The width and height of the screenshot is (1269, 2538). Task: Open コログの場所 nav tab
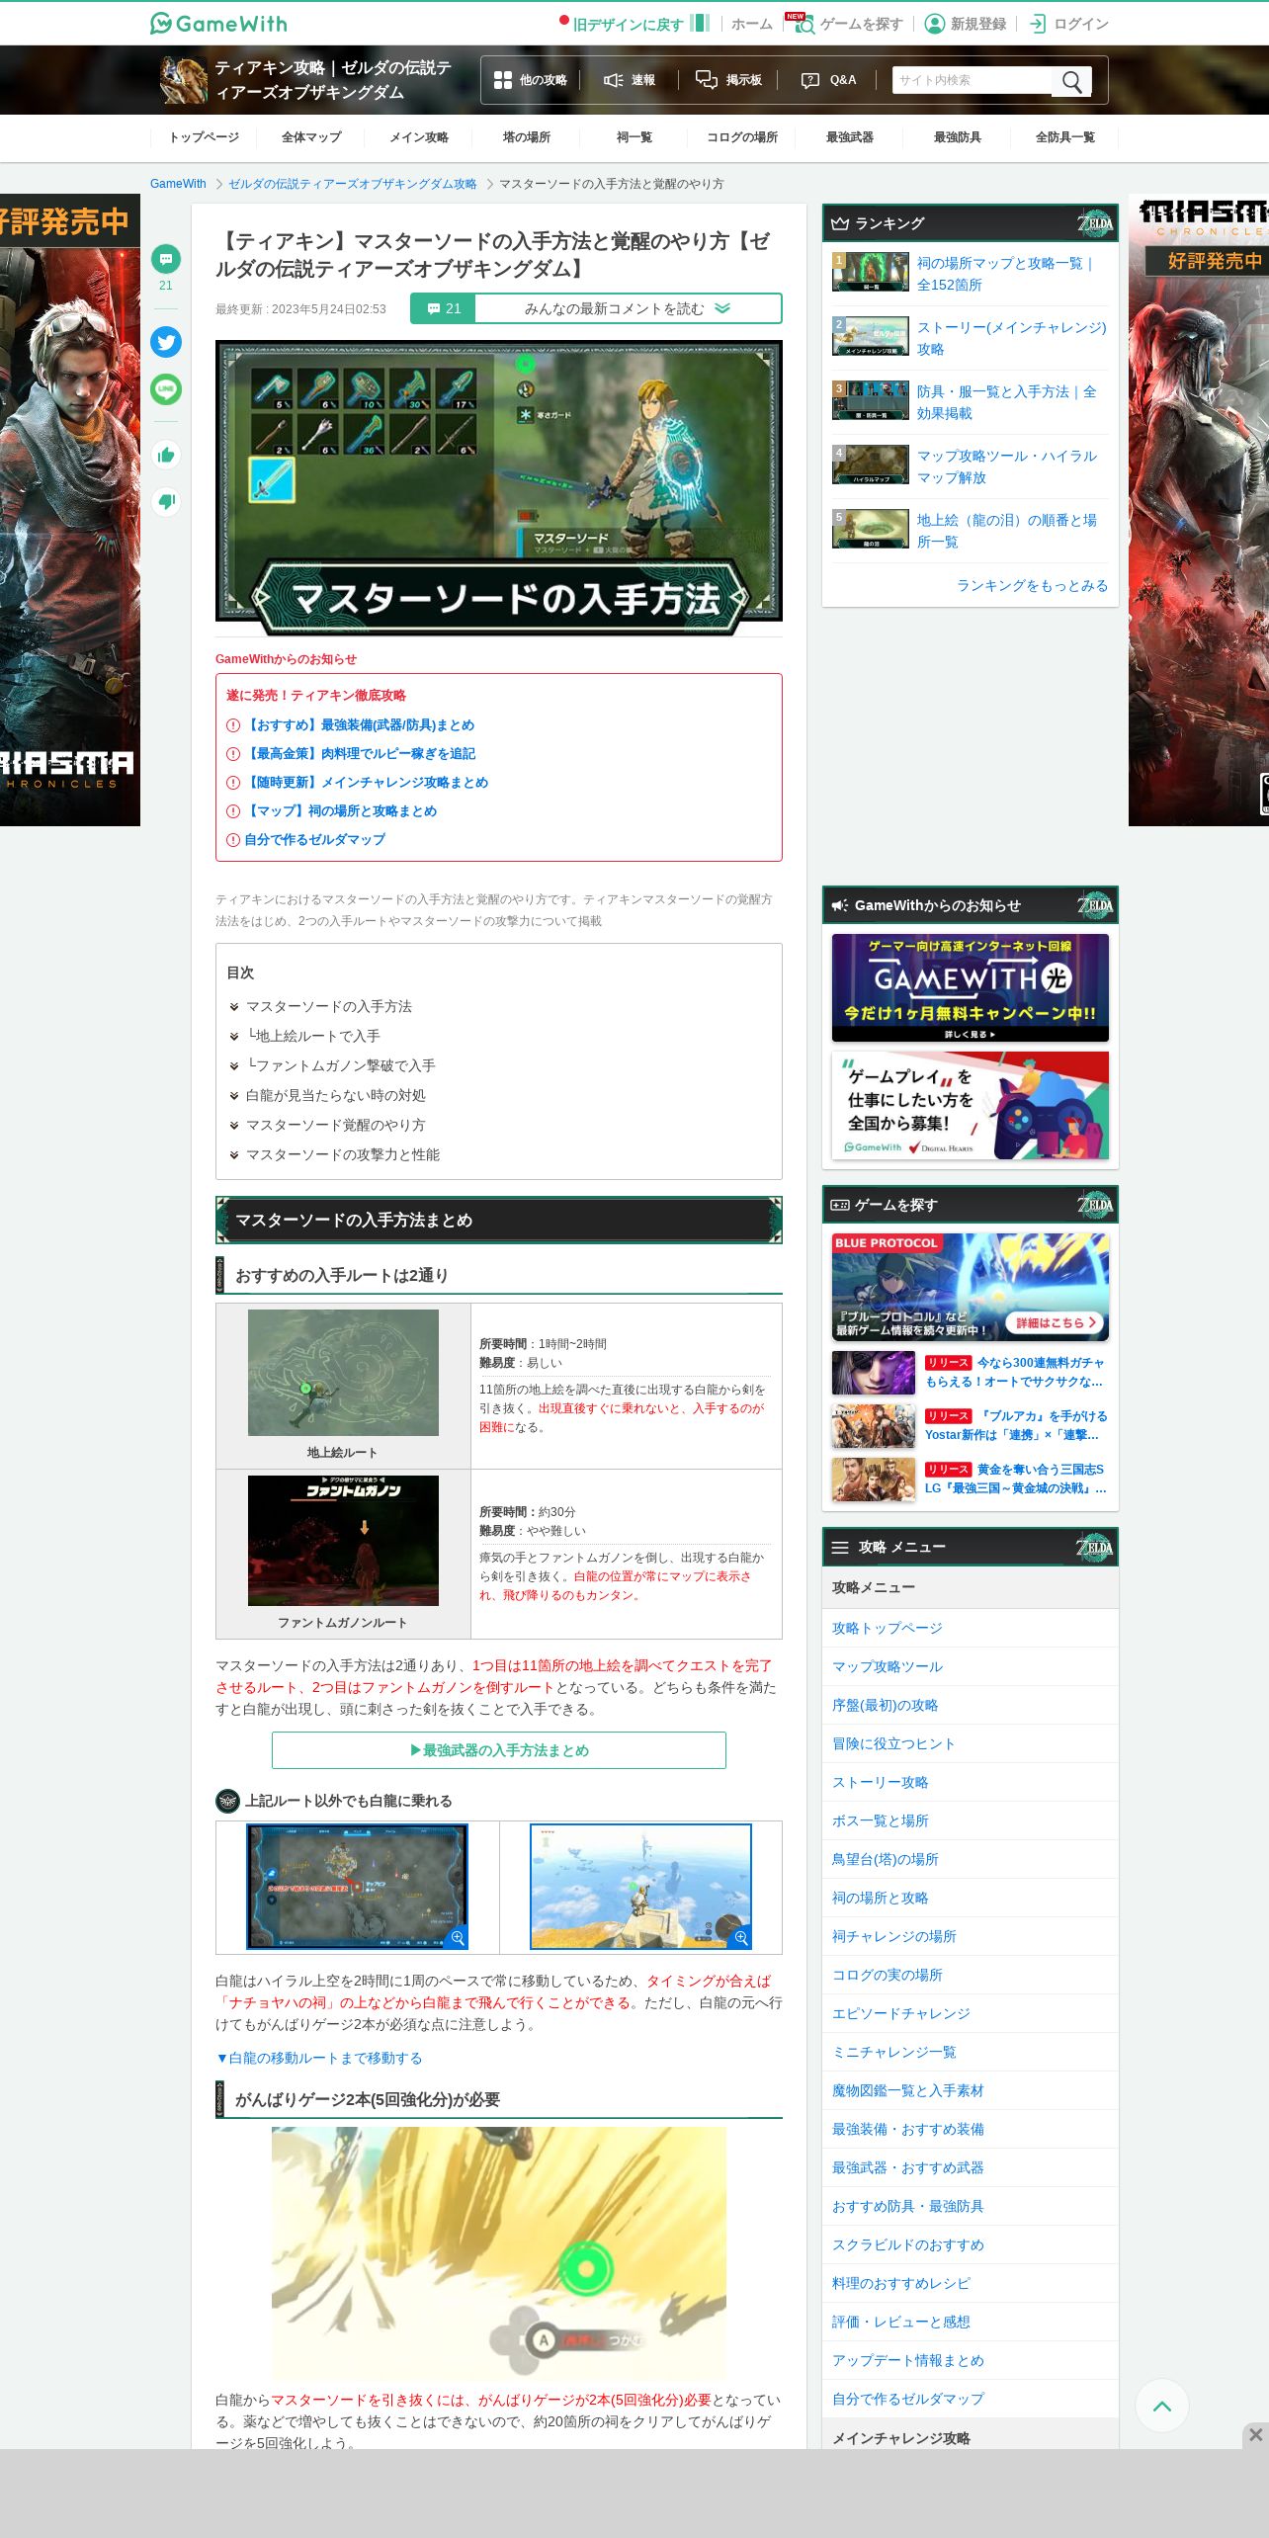742,137
